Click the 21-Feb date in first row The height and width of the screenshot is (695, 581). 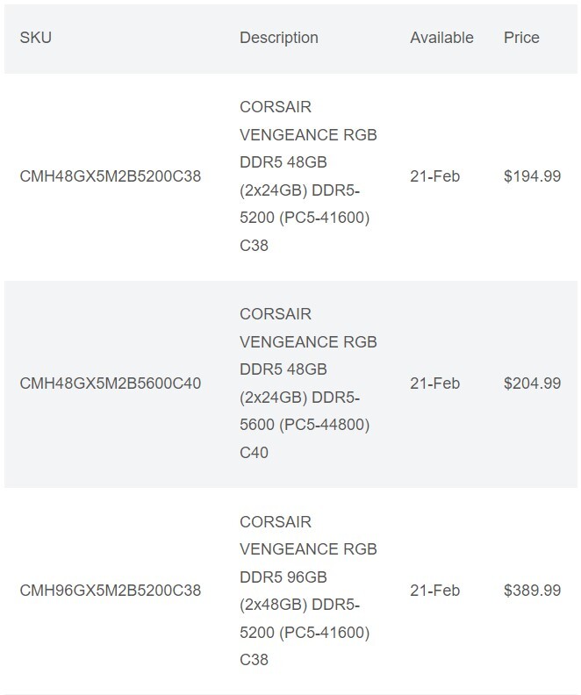coord(434,176)
